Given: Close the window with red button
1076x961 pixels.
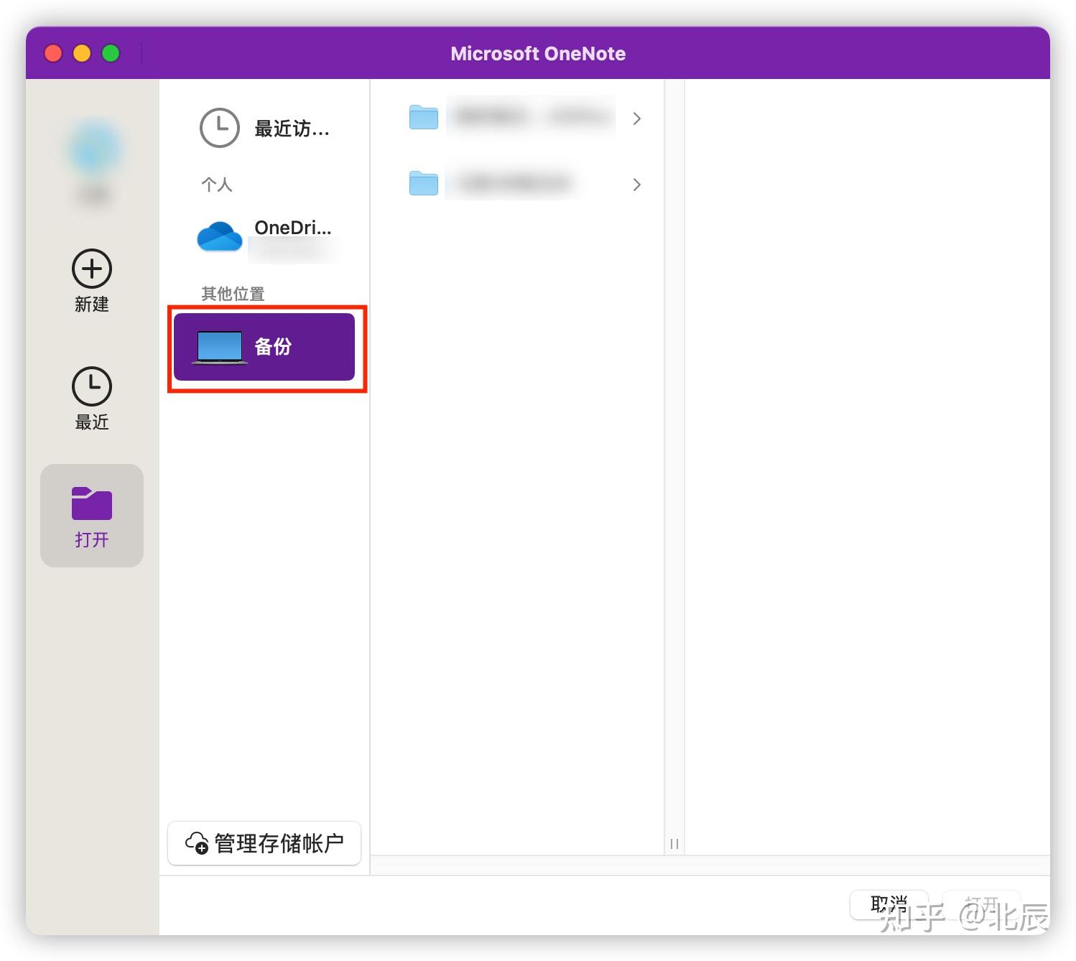Looking at the screenshot, I should click(x=53, y=53).
